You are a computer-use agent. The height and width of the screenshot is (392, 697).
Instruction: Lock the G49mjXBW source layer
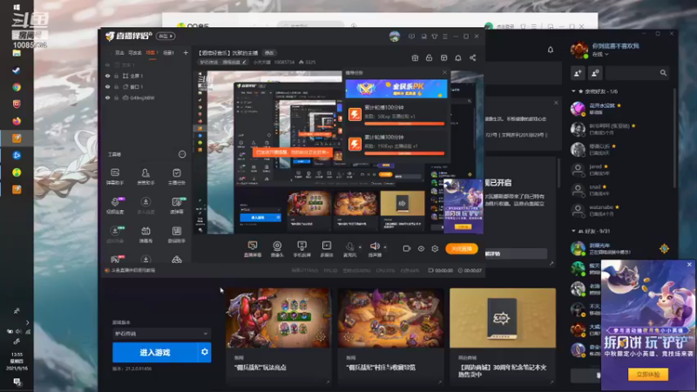tap(117, 98)
